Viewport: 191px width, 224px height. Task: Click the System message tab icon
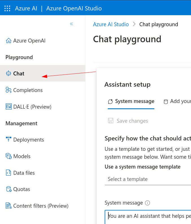coord(110,101)
